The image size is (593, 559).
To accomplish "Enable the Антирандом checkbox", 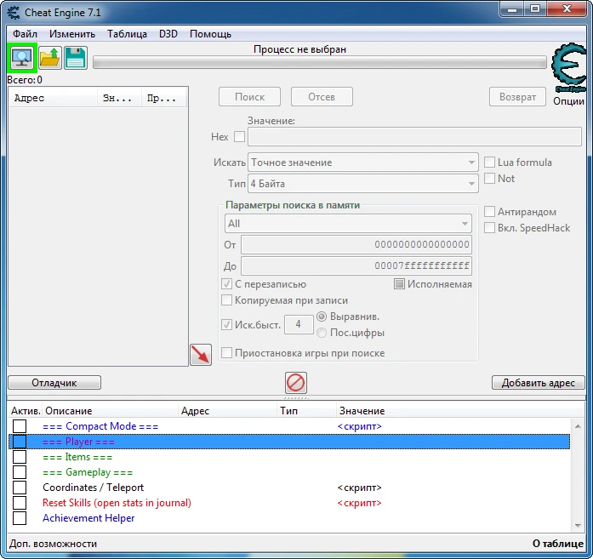I will 489,211.
